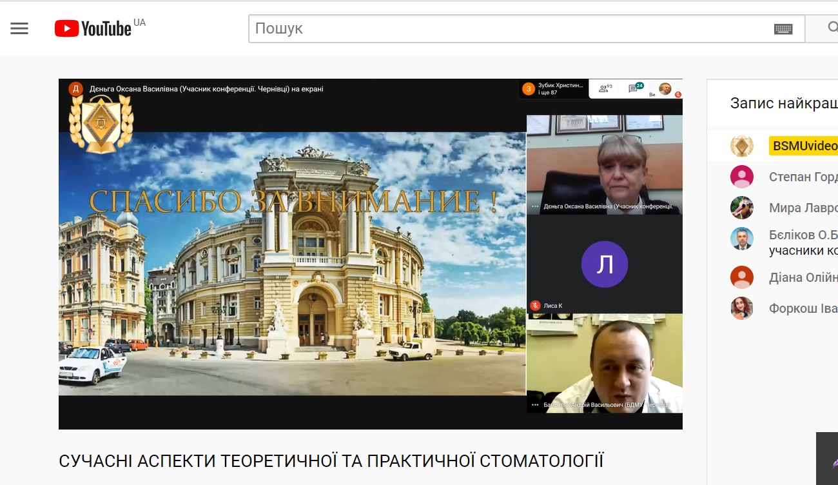Open the Діана Олійн… avatar in chat
The image size is (838, 485).
click(742, 277)
